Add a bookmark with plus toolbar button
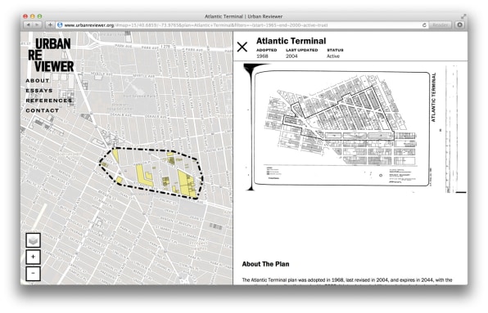 pyautogui.click(x=50, y=25)
